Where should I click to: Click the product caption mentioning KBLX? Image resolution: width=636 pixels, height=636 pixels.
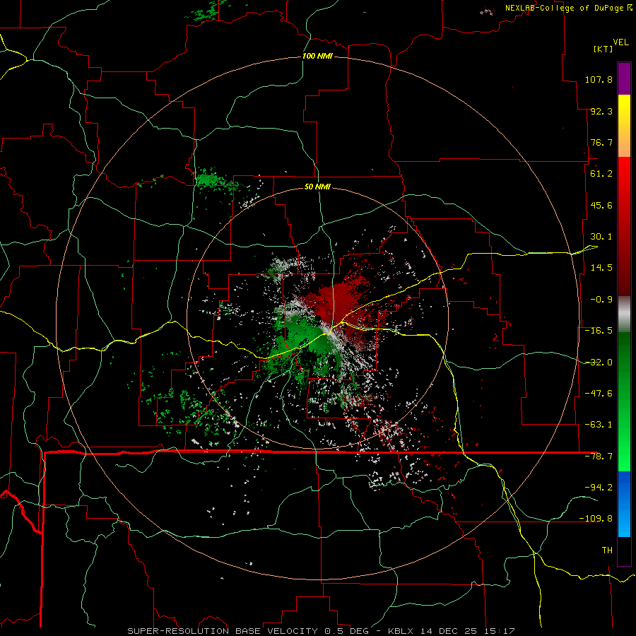click(322, 631)
